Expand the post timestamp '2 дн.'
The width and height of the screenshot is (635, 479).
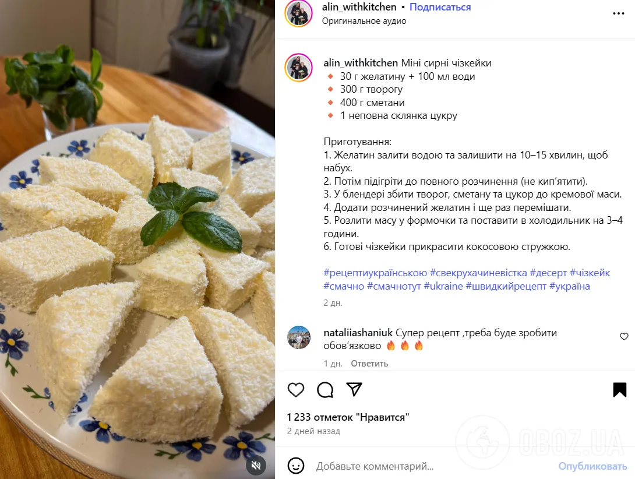pyautogui.click(x=332, y=303)
